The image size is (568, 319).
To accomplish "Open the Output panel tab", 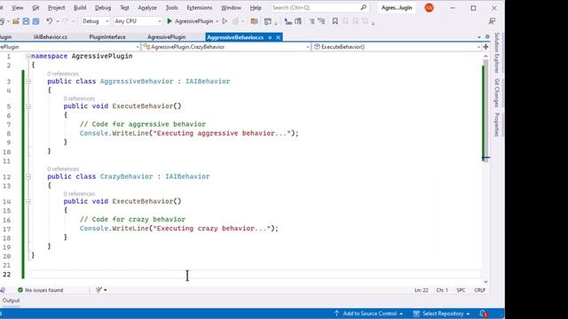I will click(11, 300).
